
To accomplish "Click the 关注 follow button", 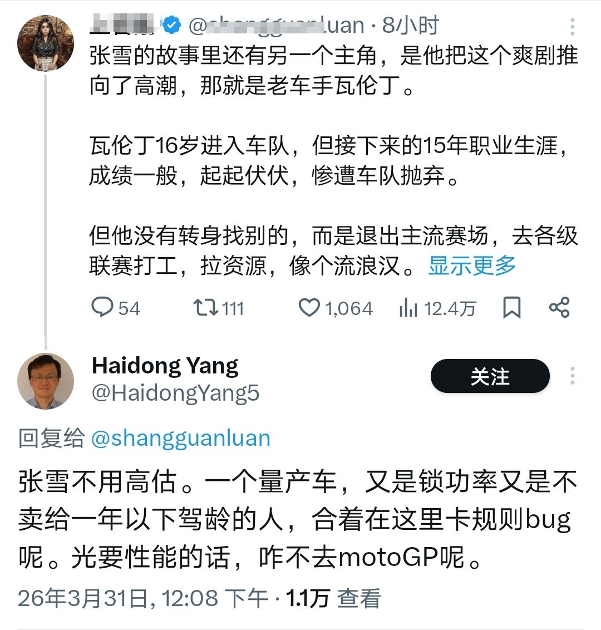I will coord(490,376).
